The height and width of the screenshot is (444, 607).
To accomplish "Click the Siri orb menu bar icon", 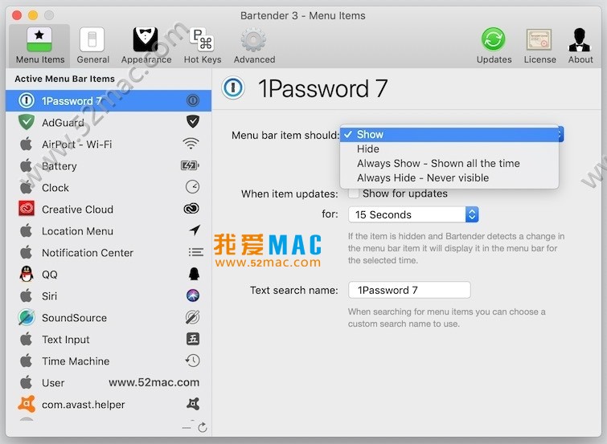I will pyautogui.click(x=193, y=295).
